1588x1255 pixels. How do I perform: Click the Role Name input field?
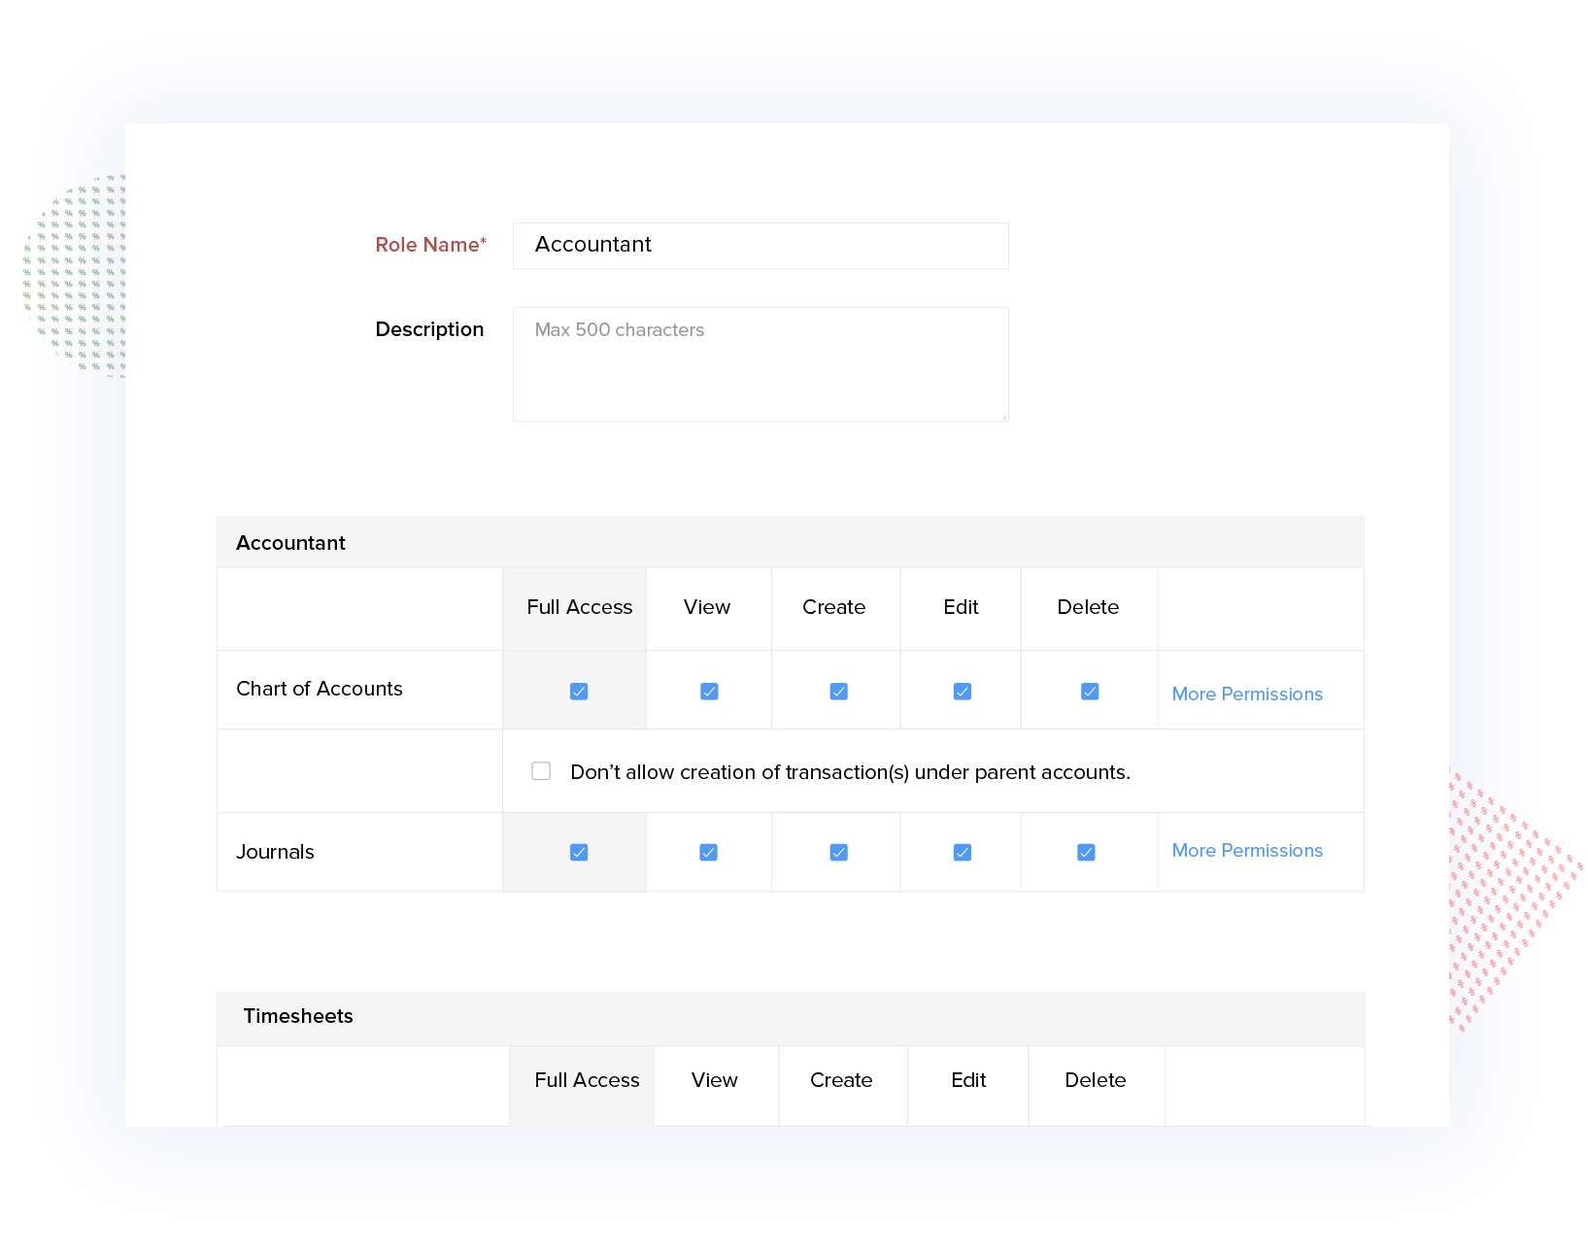pyautogui.click(x=760, y=246)
